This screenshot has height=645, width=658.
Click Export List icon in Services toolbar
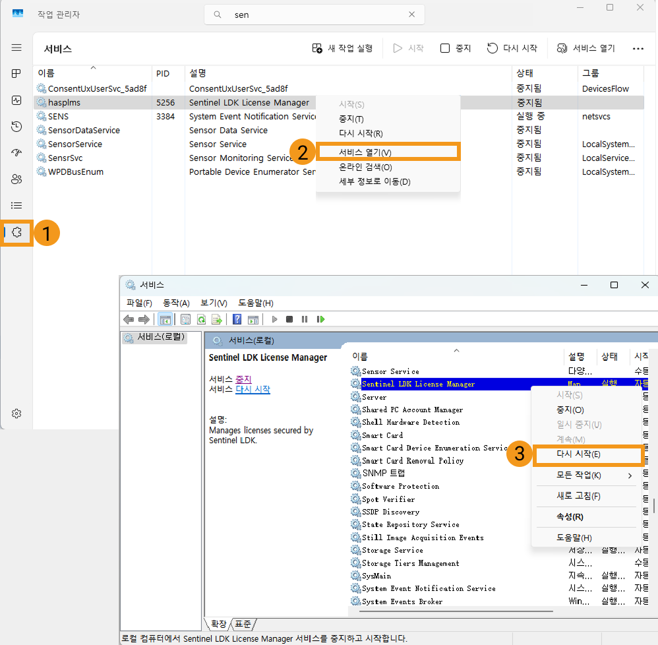tap(216, 320)
